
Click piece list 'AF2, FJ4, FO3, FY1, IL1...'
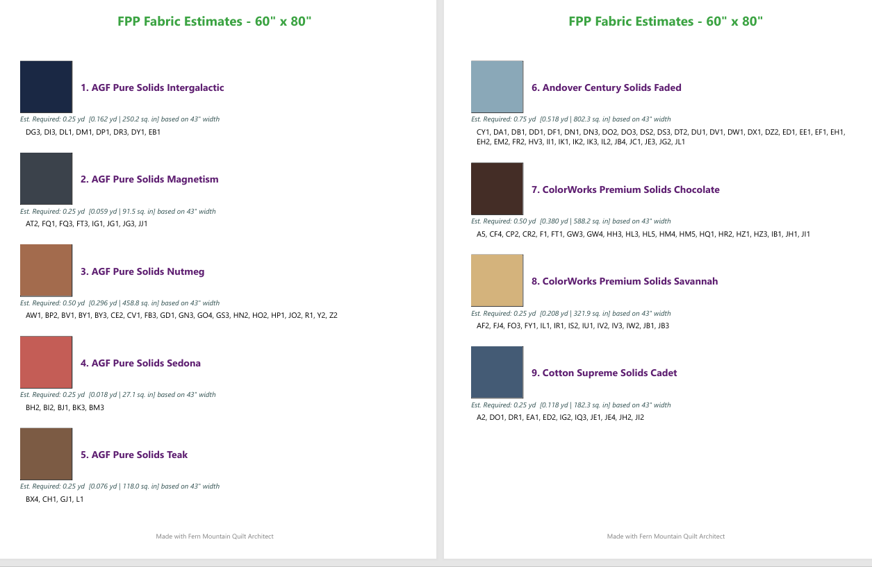[573, 325]
